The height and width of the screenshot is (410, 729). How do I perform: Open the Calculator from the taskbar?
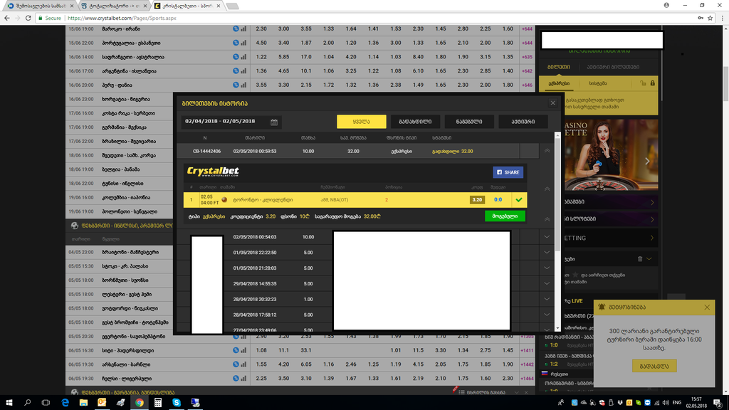tap(158, 403)
